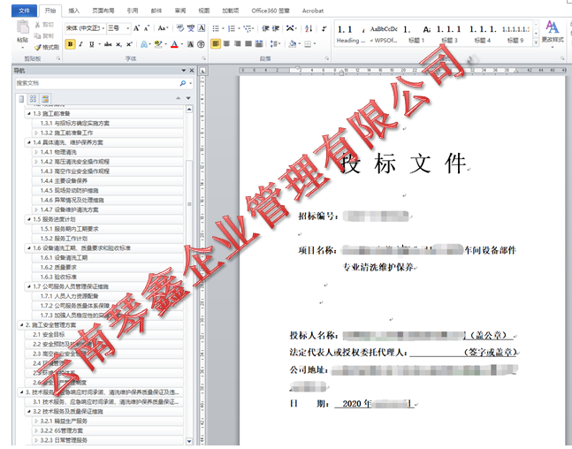Click the Show/Hide paragraph marks icon

click(x=324, y=28)
